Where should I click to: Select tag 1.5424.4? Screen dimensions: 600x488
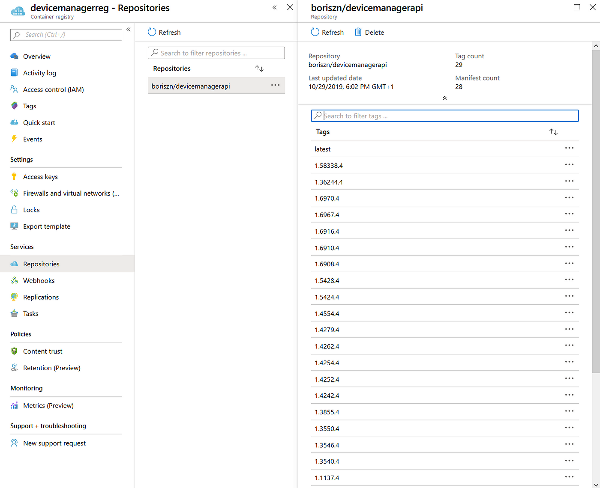[445, 297]
